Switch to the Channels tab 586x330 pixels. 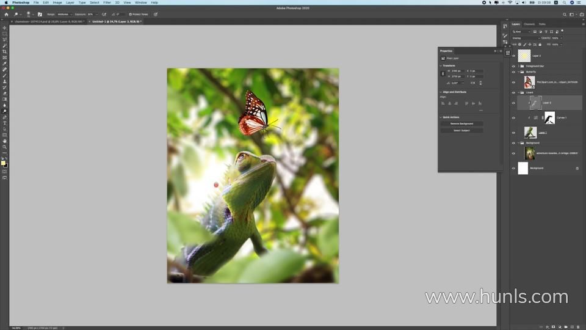pos(529,24)
